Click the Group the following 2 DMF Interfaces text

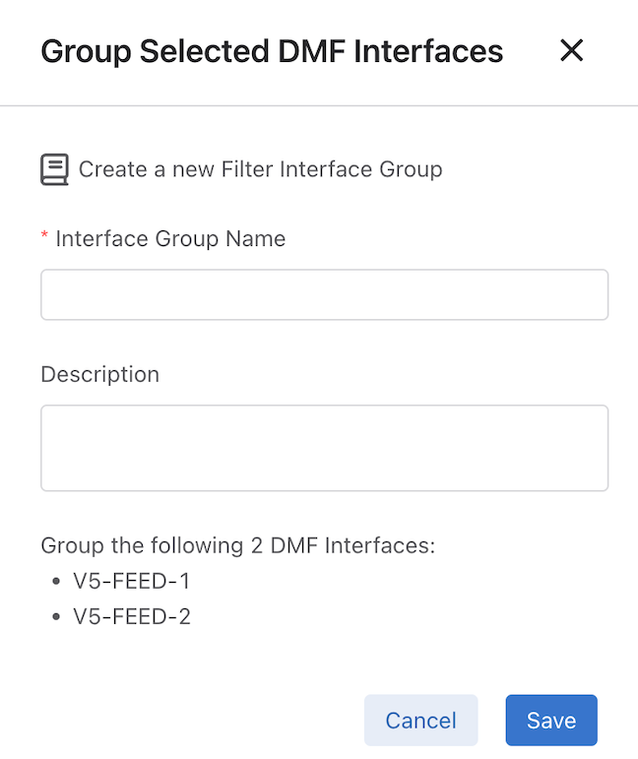[237, 545]
